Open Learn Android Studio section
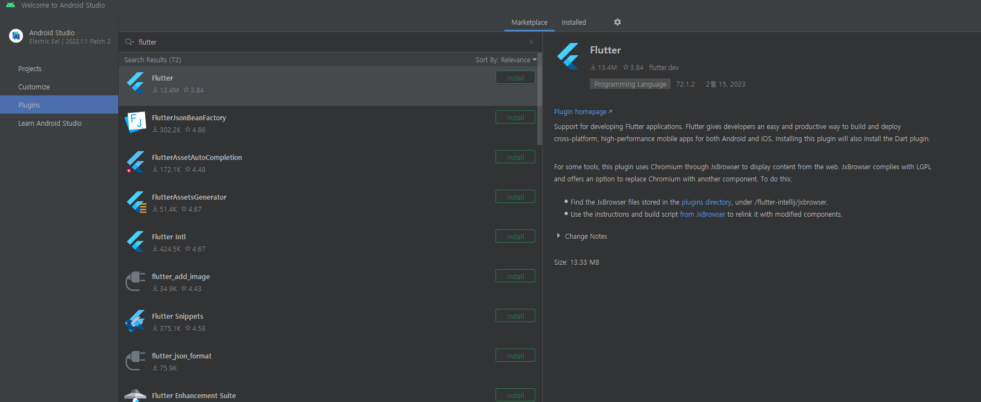 59,124
